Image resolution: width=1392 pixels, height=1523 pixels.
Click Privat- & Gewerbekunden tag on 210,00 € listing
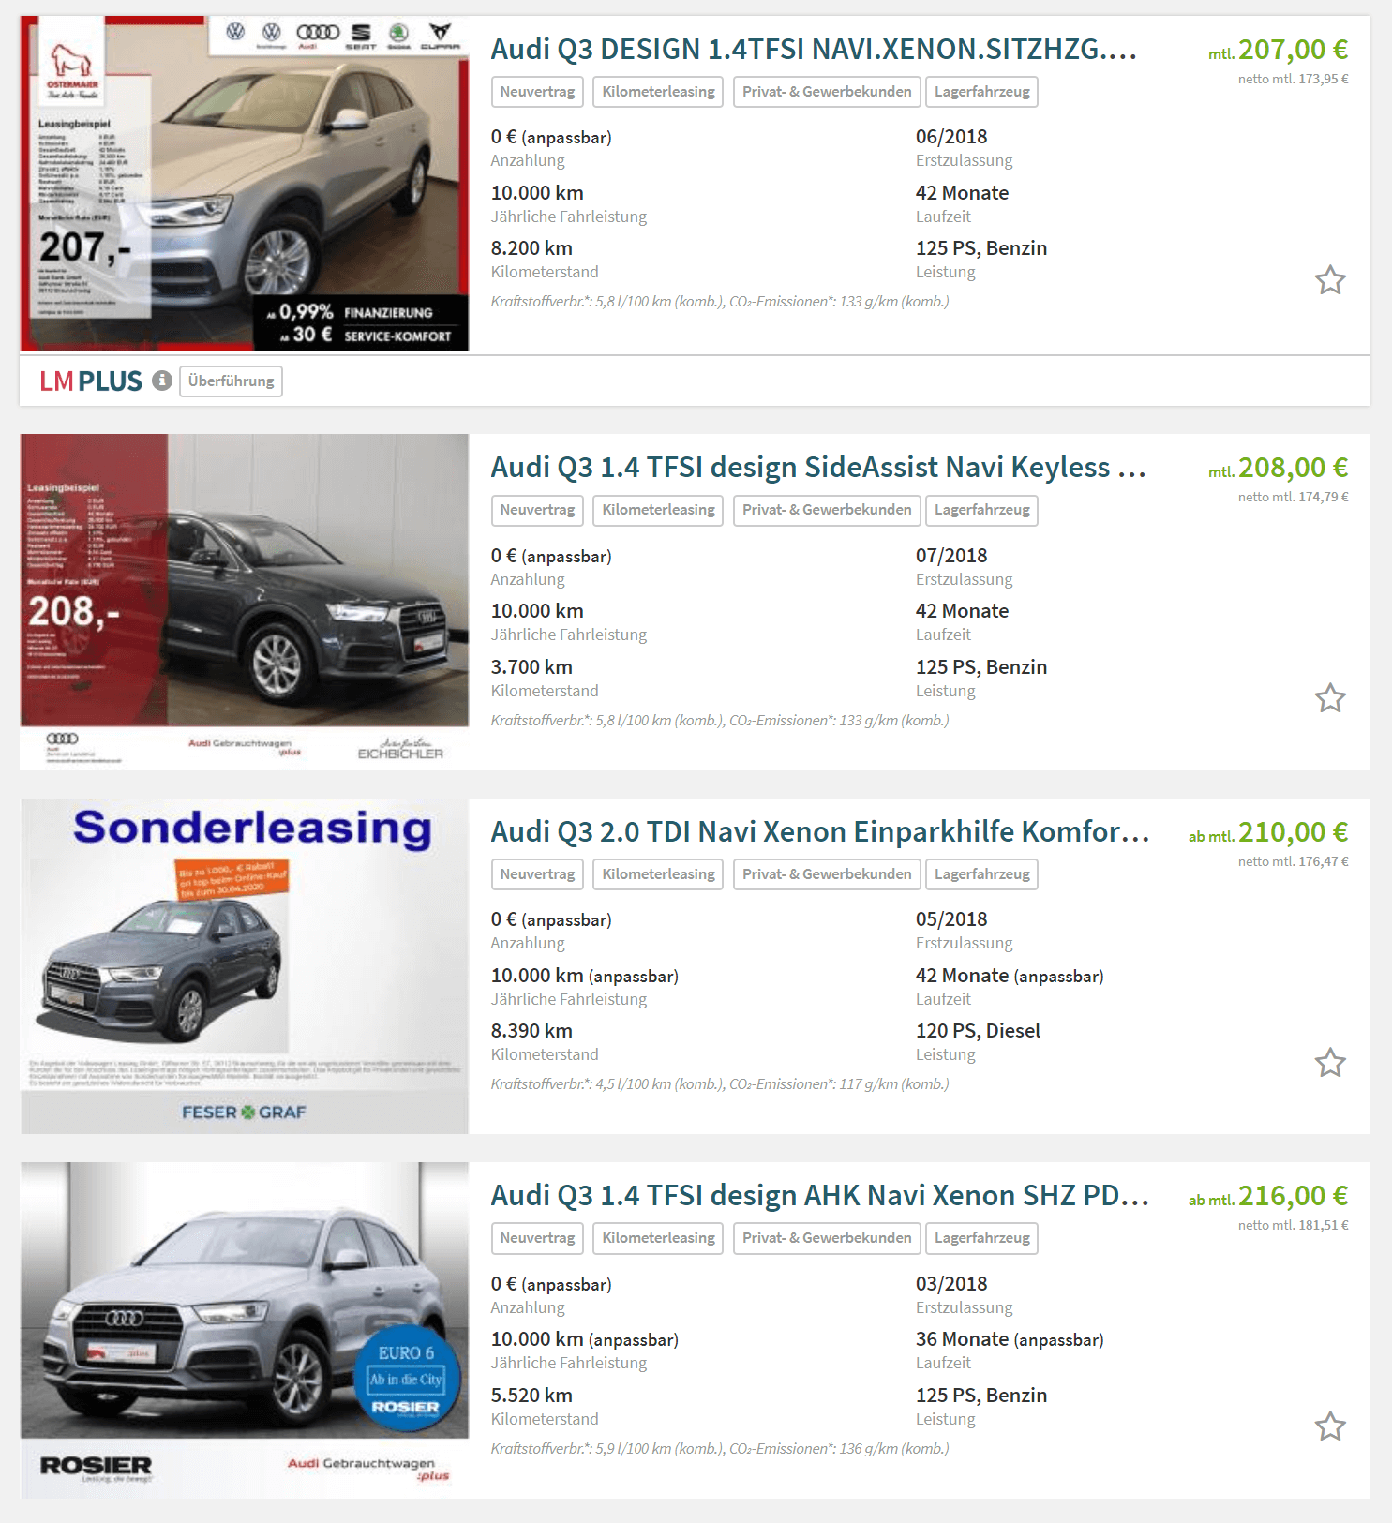pyautogui.click(x=827, y=874)
